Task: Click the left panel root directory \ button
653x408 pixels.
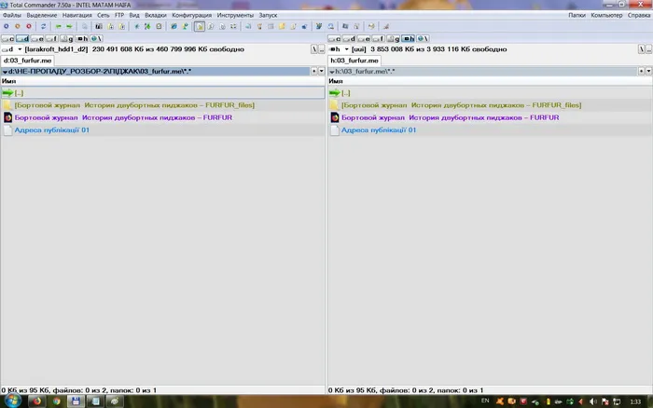Action: point(314,49)
